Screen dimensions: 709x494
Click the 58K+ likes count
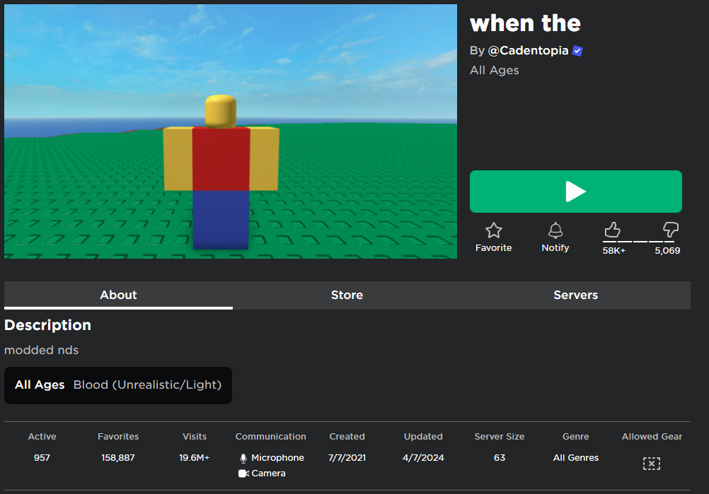pyautogui.click(x=613, y=251)
